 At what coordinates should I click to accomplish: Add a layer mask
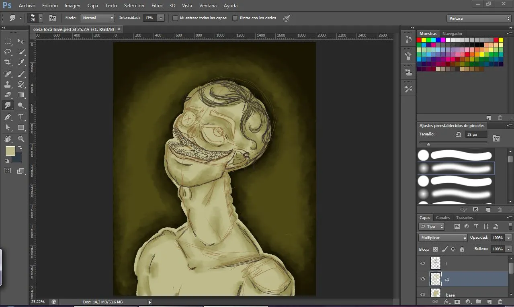[457, 301]
